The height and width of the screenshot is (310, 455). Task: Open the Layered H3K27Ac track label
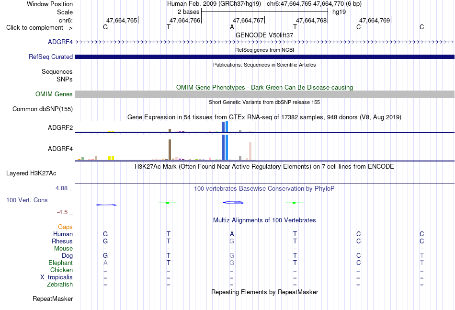pyautogui.click(x=31, y=173)
